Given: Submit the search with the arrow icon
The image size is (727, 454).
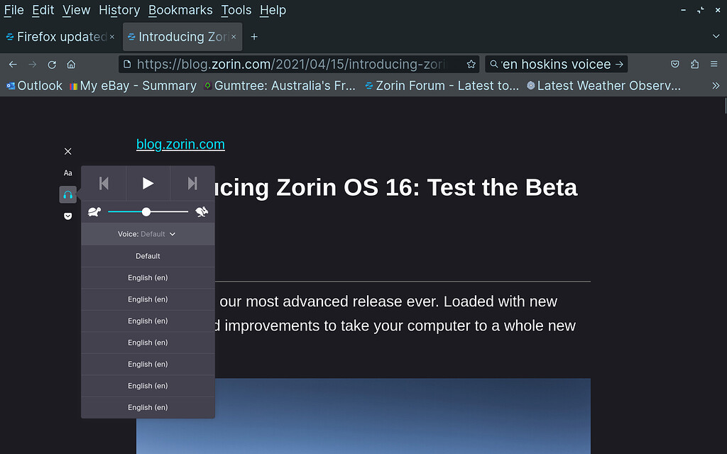Looking at the screenshot, I should [x=619, y=64].
